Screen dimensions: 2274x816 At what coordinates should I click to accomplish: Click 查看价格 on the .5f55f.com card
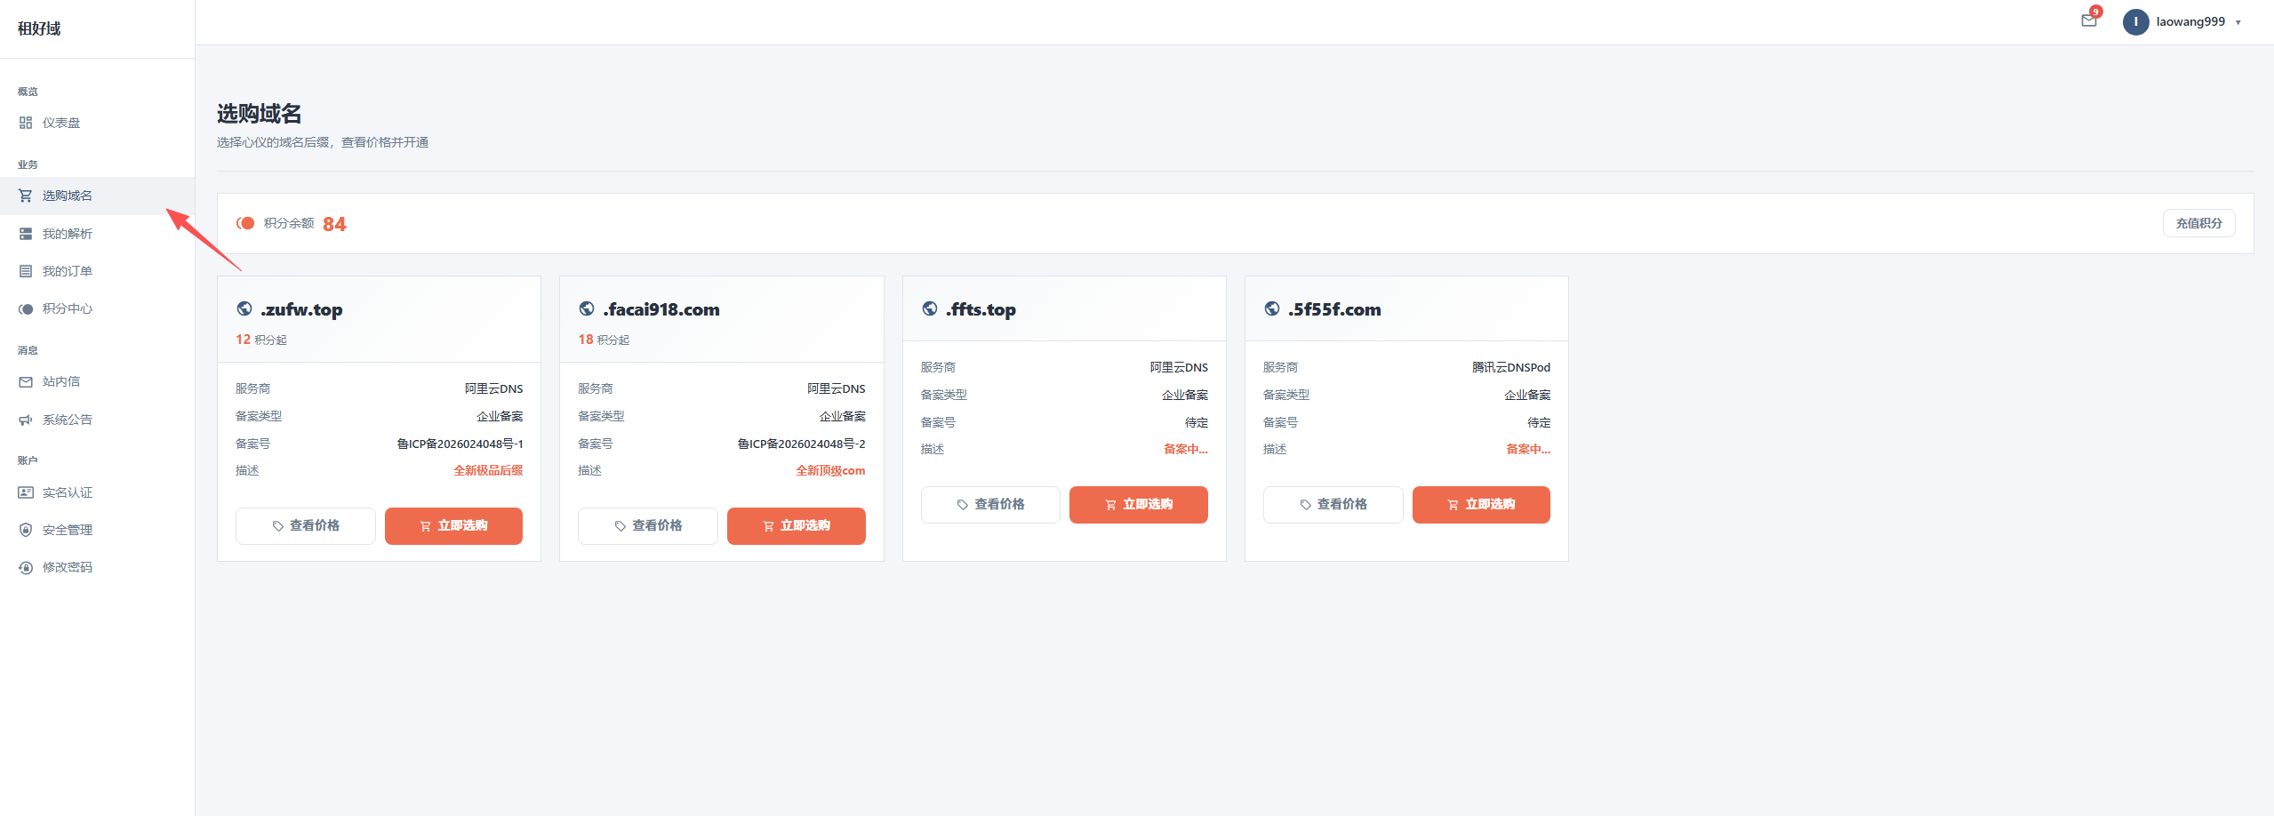point(1333,504)
